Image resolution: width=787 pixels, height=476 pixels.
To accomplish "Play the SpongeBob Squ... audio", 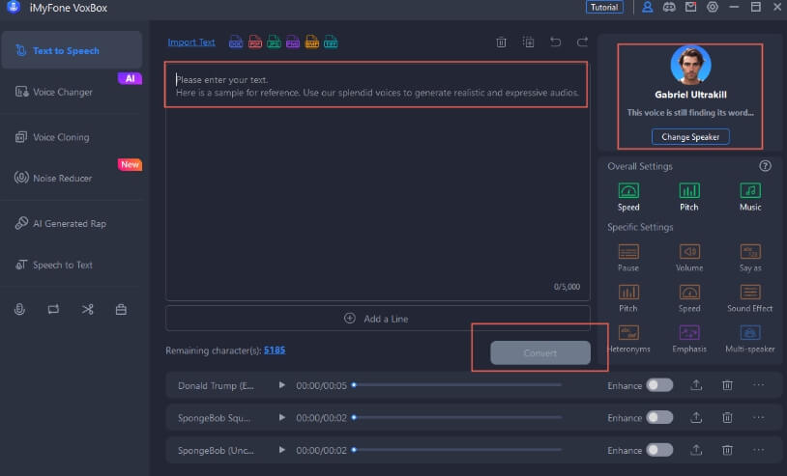I will 282,417.
